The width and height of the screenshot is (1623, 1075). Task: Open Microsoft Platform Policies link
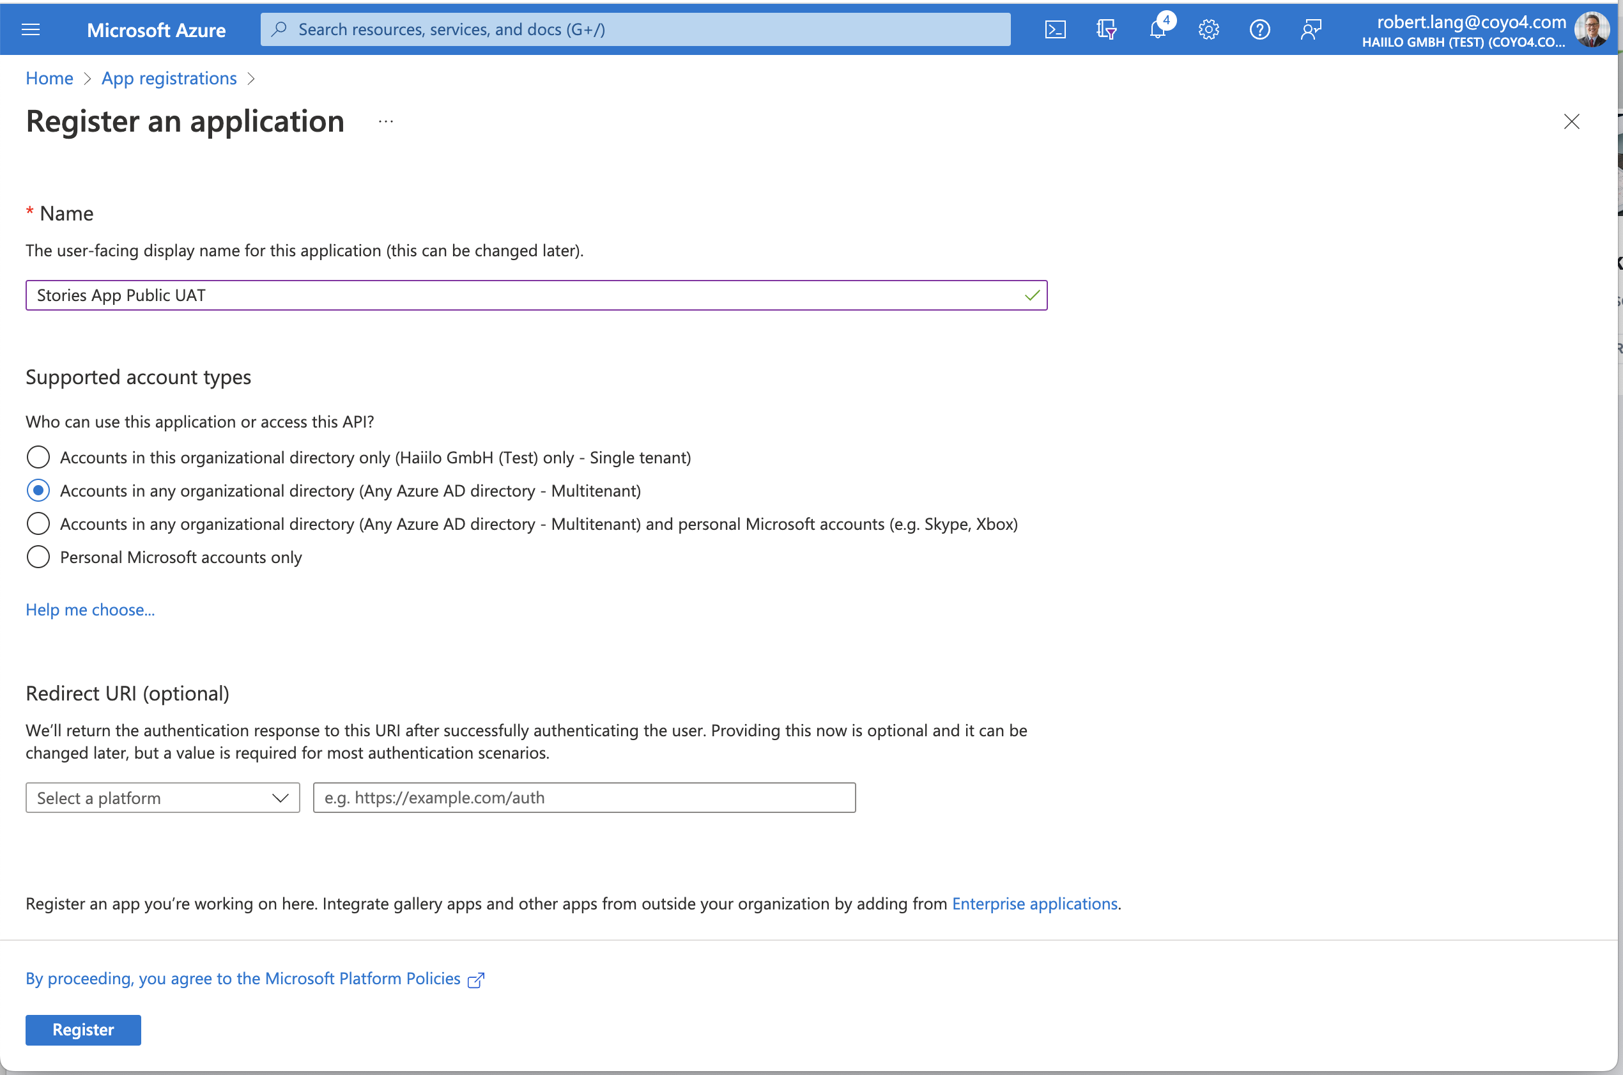[243, 979]
